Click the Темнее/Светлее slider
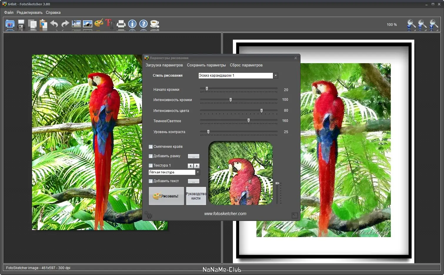 (239, 121)
